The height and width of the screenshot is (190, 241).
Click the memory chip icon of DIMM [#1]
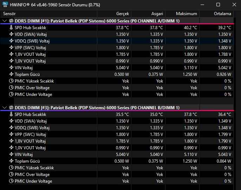[11, 21]
